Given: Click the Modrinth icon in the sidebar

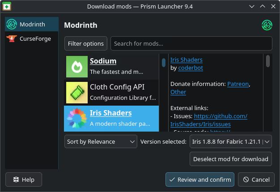Looking at the screenshot, I should (12, 24).
